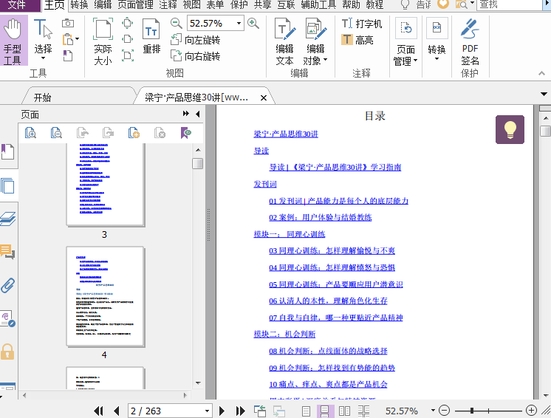Screen dimensions: 551x418
Task: Open link 梁宁·产品思维30讲
Action: [286, 134]
